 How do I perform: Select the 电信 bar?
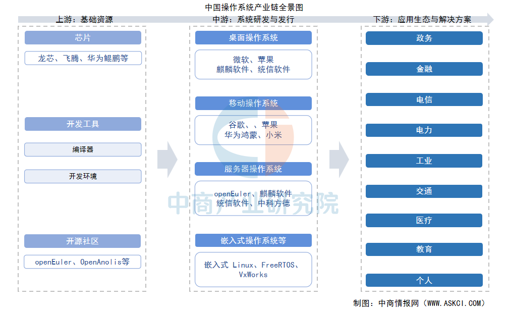tap(424, 99)
